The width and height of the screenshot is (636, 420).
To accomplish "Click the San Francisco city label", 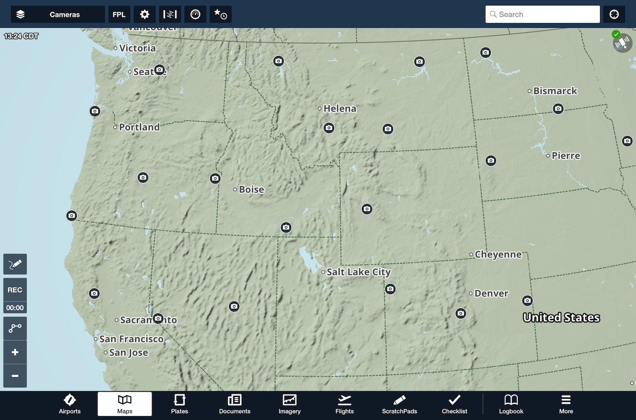I will click(x=131, y=339).
